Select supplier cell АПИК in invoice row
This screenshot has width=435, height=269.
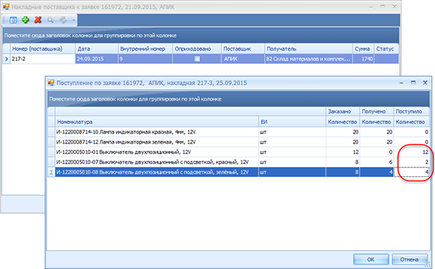(243, 59)
